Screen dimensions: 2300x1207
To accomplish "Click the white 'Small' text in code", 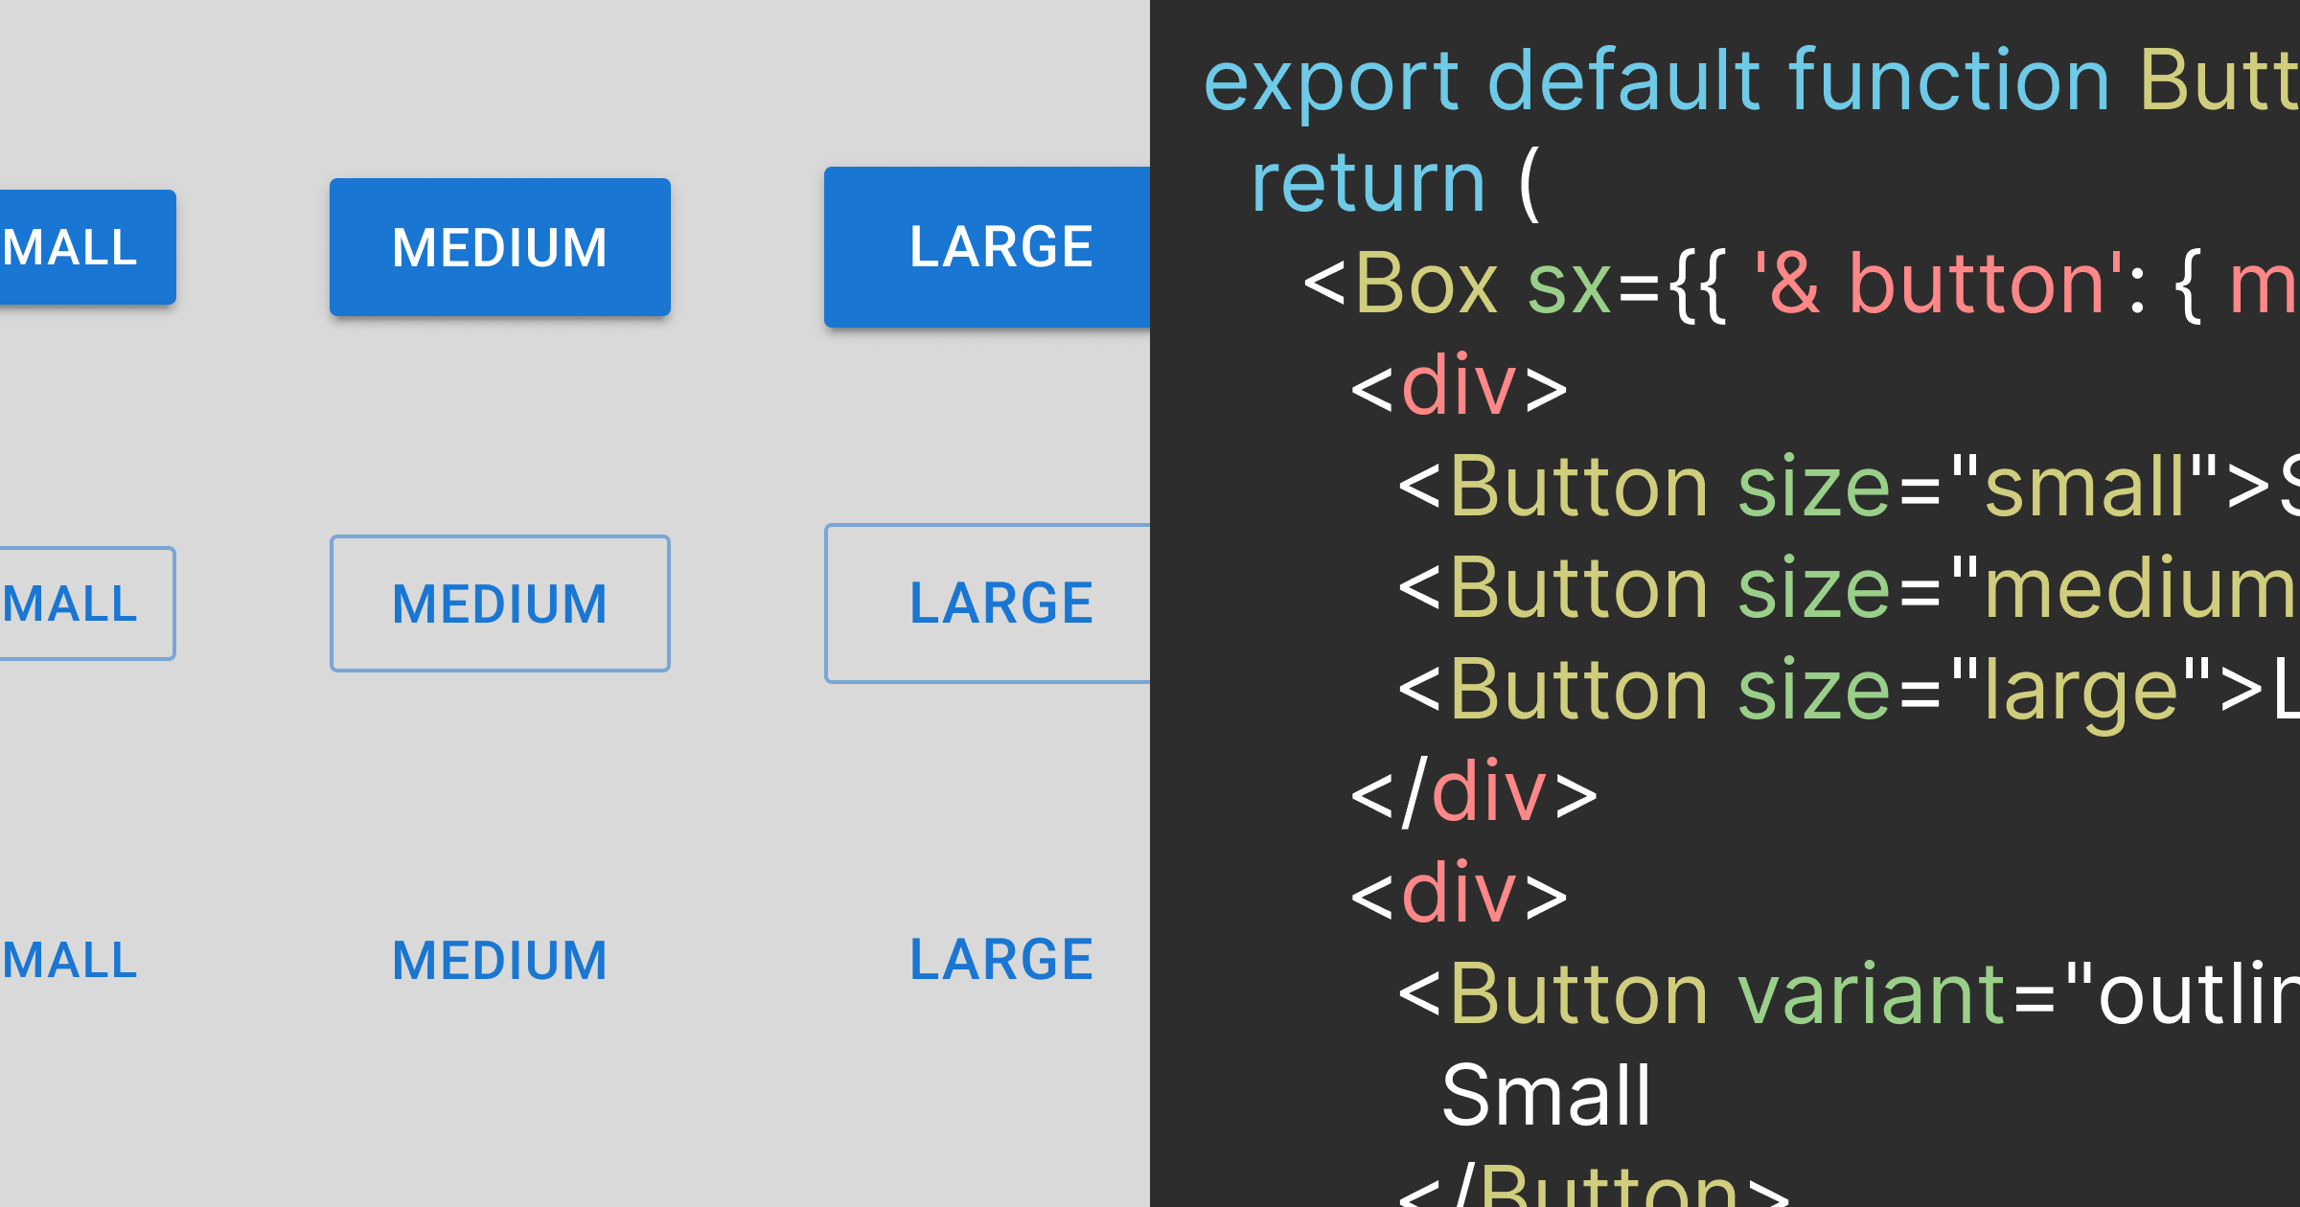I will pyautogui.click(x=1546, y=1096).
